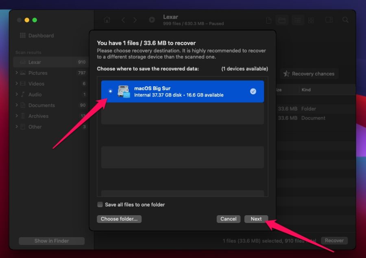Click the Lexar drive icon in sidebar
The width and height of the screenshot is (366, 258).
point(23,62)
